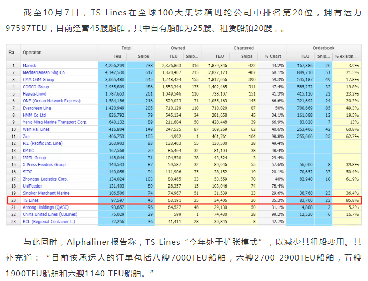
Task: Open Yang Ming Marine Transport Corp. link
Action: pos(55,122)
